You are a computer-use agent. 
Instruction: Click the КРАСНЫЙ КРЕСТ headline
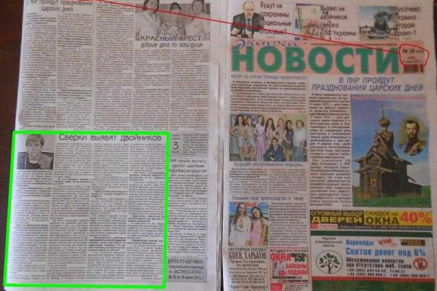coord(171,38)
